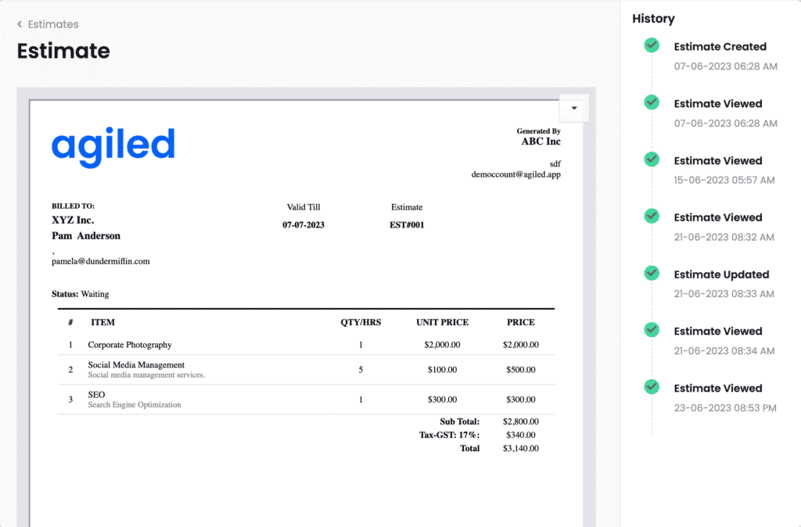Click the total amount $3,140.00
801x527 pixels.
521,449
